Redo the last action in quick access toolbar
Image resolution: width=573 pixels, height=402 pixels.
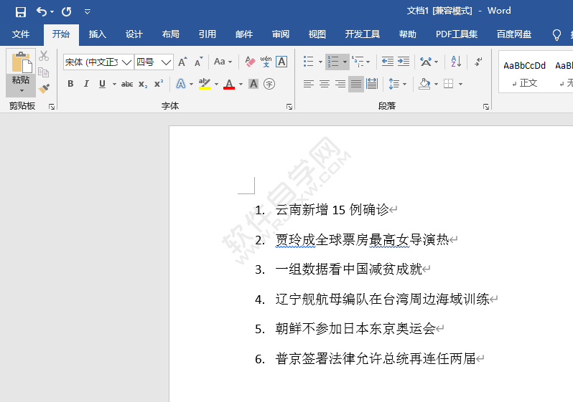[x=67, y=11]
